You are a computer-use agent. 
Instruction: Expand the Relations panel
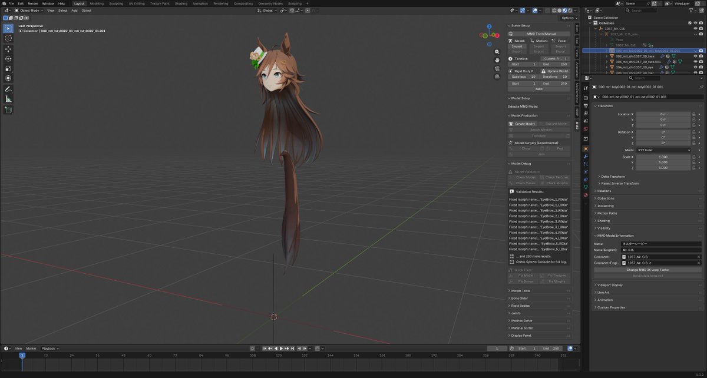tap(604, 191)
